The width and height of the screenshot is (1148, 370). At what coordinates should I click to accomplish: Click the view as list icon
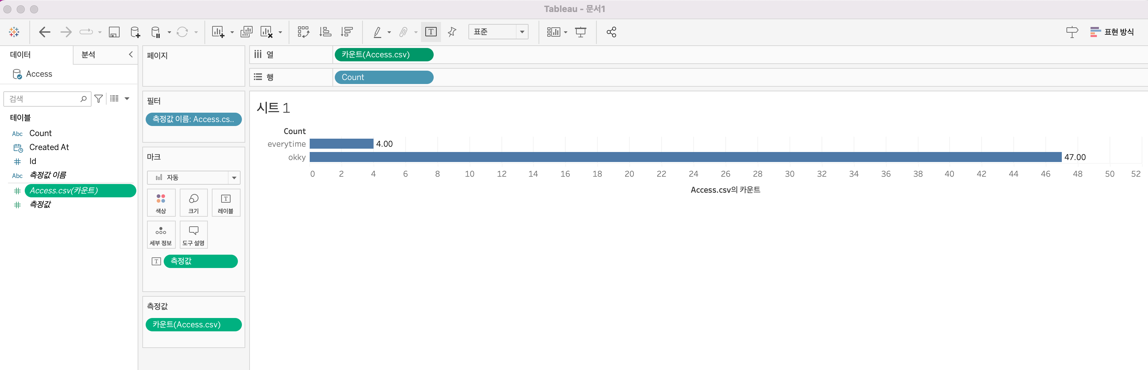(x=115, y=98)
